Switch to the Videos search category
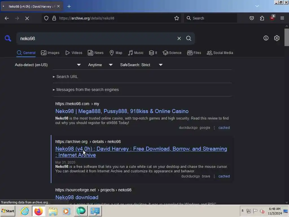The width and height of the screenshot is (289, 217). [74, 53]
